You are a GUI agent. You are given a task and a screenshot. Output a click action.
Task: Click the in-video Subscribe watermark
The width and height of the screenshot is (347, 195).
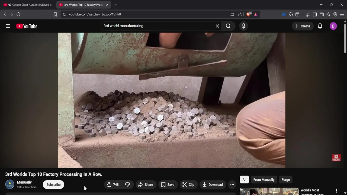[x=336, y=158]
